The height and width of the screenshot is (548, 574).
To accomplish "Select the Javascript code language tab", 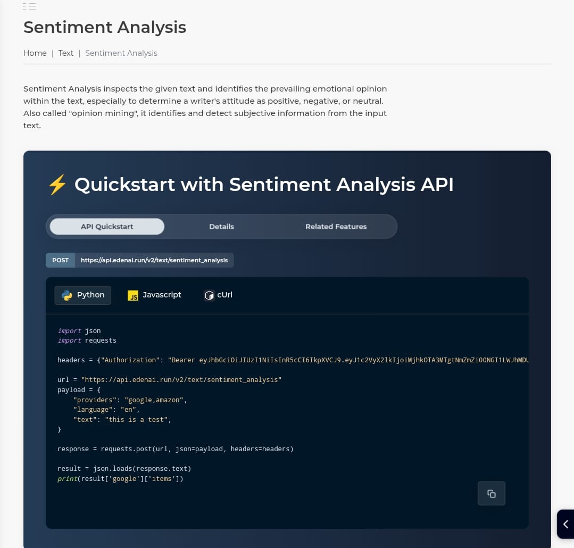I will [154, 295].
